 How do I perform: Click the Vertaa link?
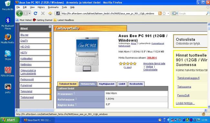pos(149,67)
